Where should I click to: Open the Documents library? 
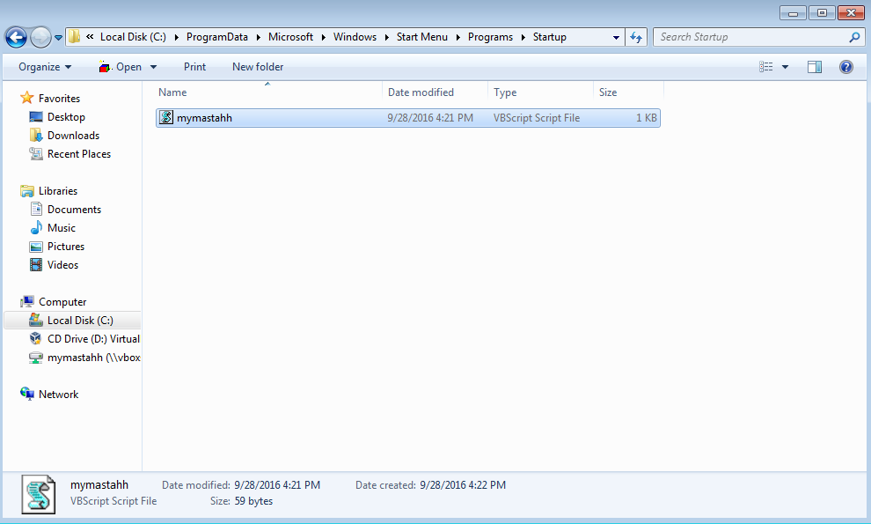click(x=75, y=209)
